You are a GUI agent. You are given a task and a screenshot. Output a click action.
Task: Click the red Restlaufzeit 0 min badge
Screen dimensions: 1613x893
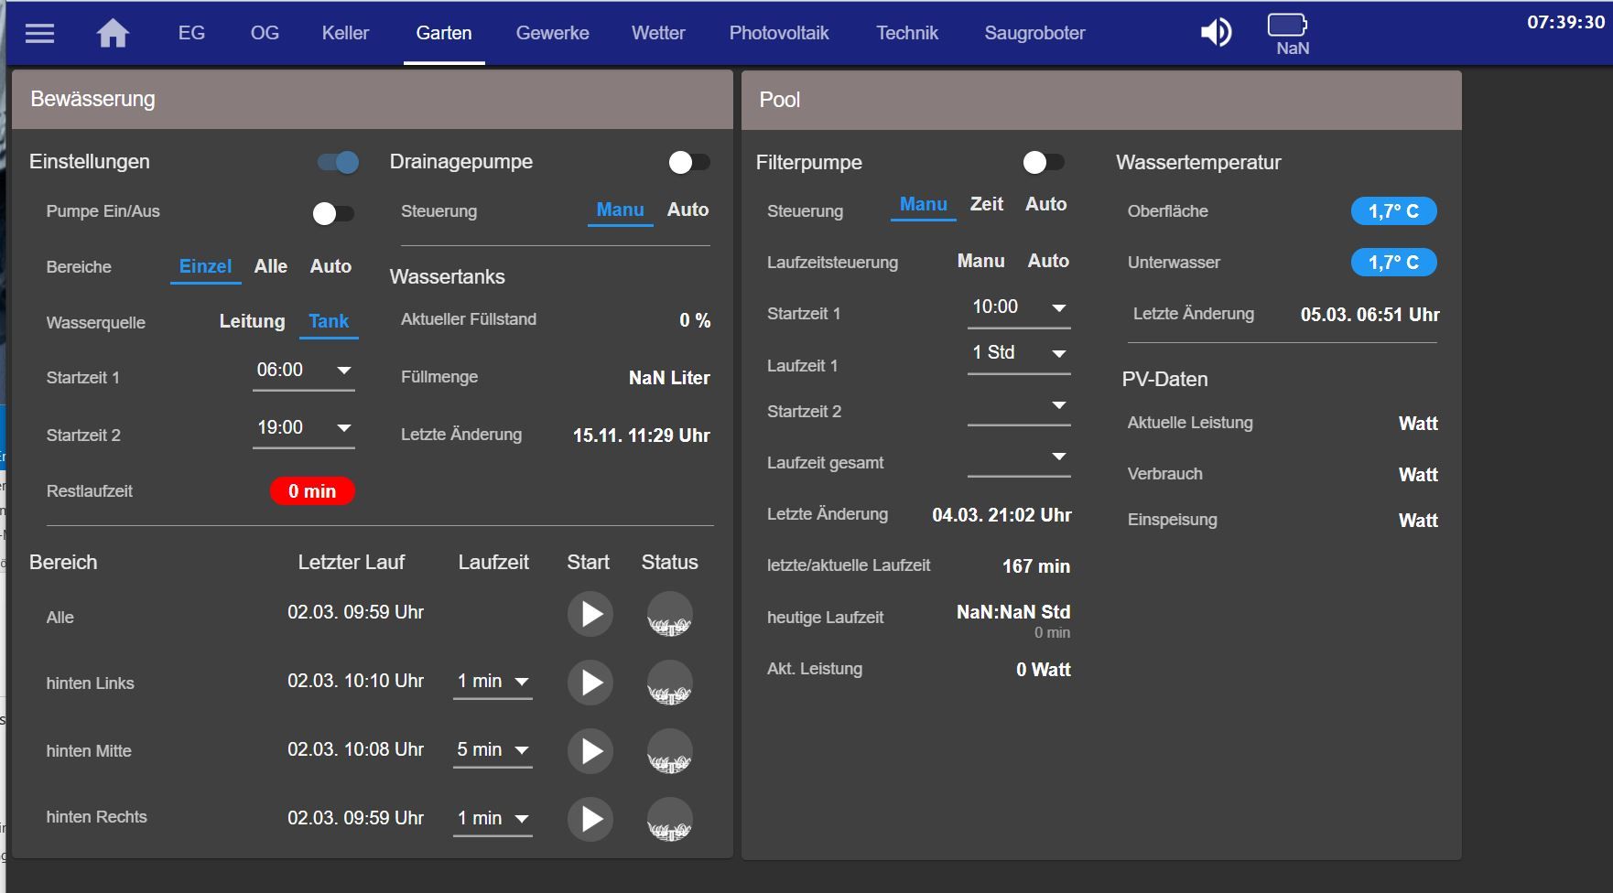pos(312,491)
